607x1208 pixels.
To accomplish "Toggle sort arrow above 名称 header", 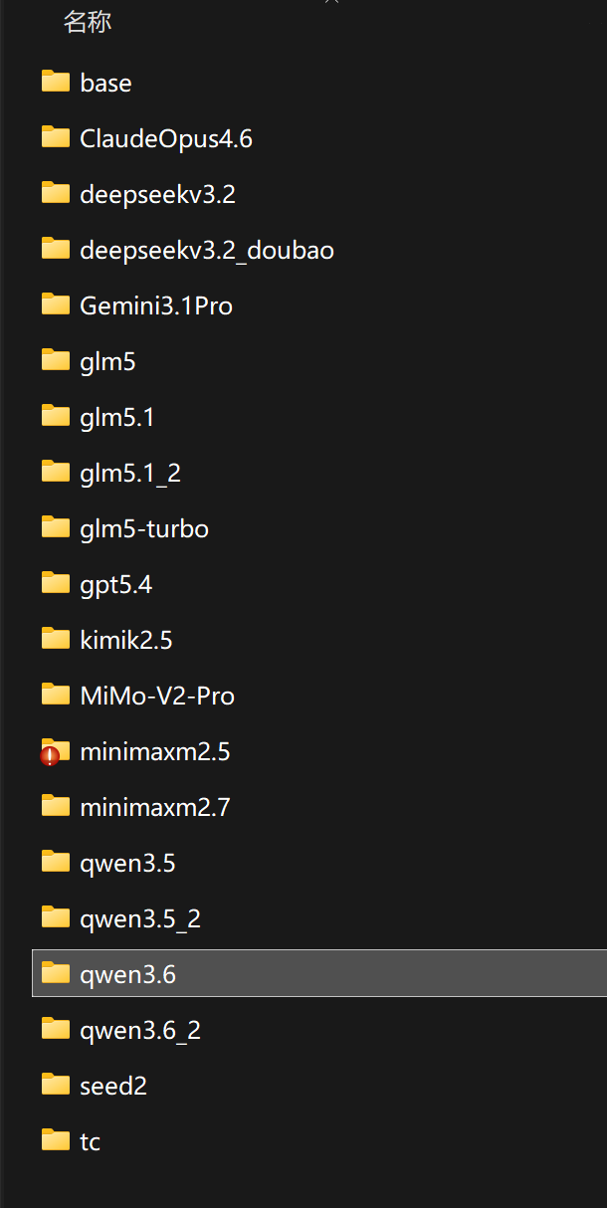I will pyautogui.click(x=332, y=2).
